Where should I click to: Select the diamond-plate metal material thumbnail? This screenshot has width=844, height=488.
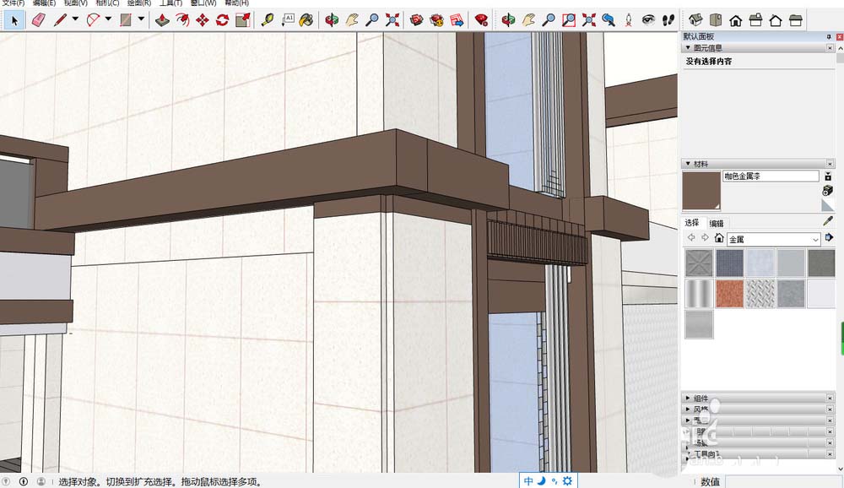[x=760, y=294]
